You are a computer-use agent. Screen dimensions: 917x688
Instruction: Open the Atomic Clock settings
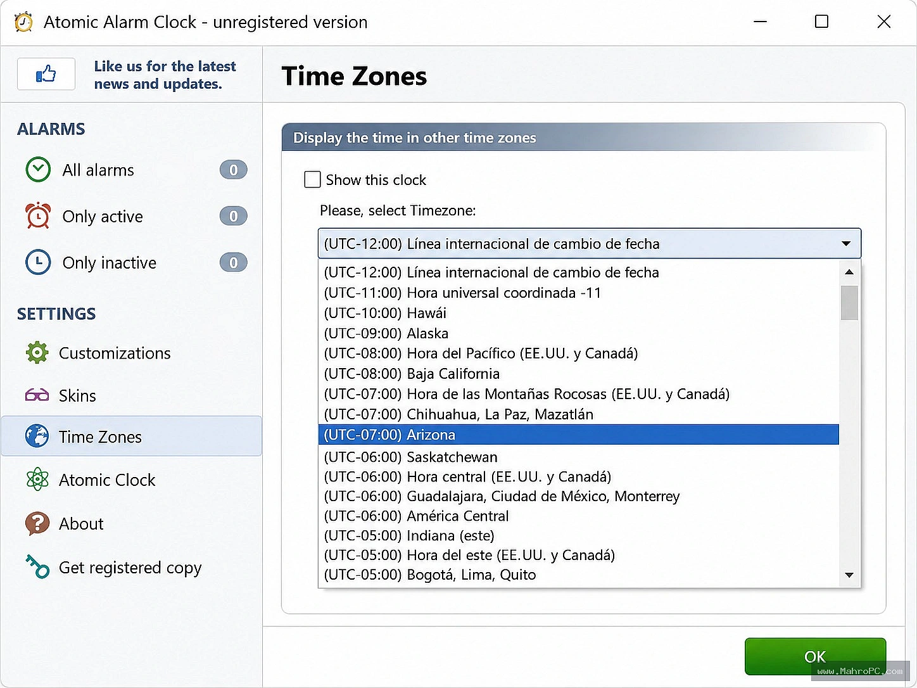[107, 480]
